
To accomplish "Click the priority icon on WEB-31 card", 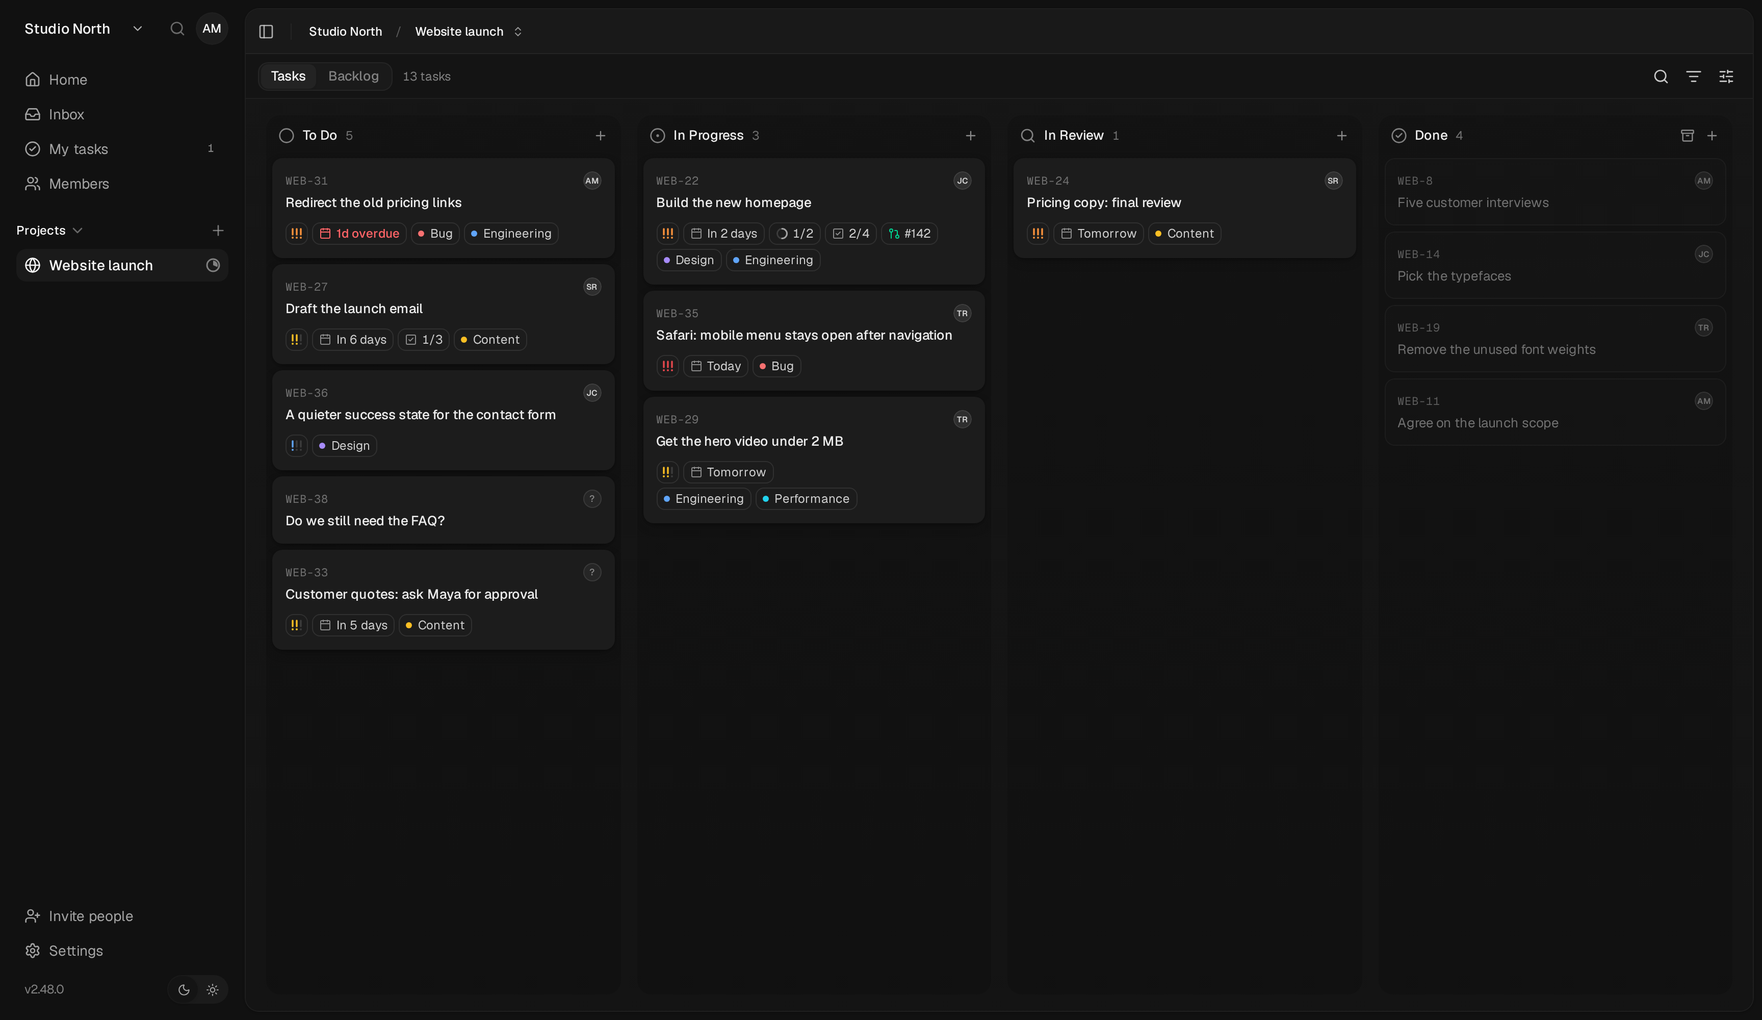I will pos(296,234).
